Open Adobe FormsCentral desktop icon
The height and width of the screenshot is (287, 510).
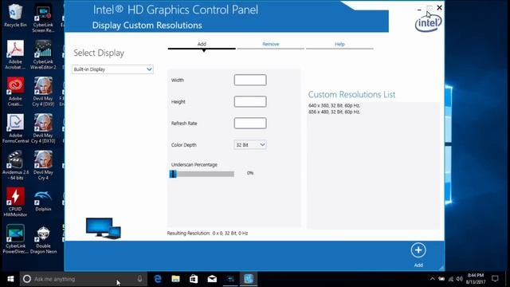coord(15,128)
